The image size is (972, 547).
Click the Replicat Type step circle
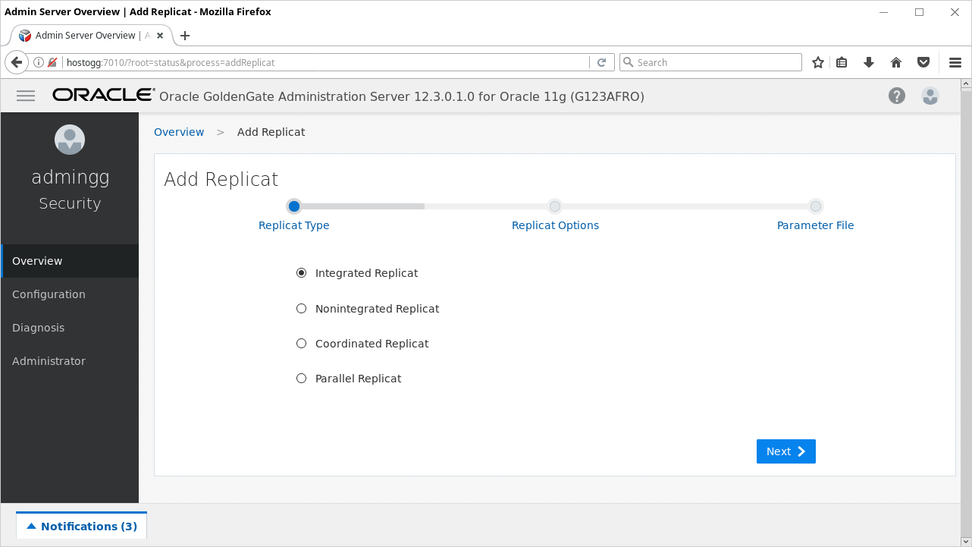click(x=294, y=206)
